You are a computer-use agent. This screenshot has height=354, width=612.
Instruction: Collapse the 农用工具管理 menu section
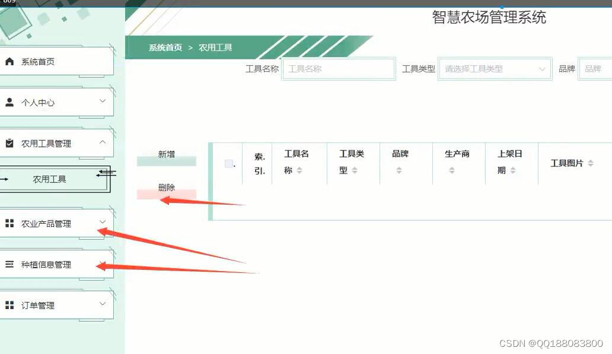click(102, 142)
